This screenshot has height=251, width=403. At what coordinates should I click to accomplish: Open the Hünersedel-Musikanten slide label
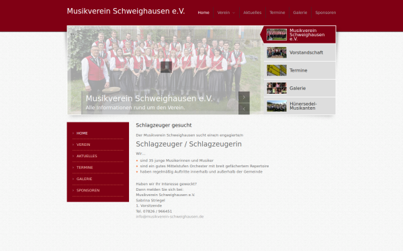point(303,106)
